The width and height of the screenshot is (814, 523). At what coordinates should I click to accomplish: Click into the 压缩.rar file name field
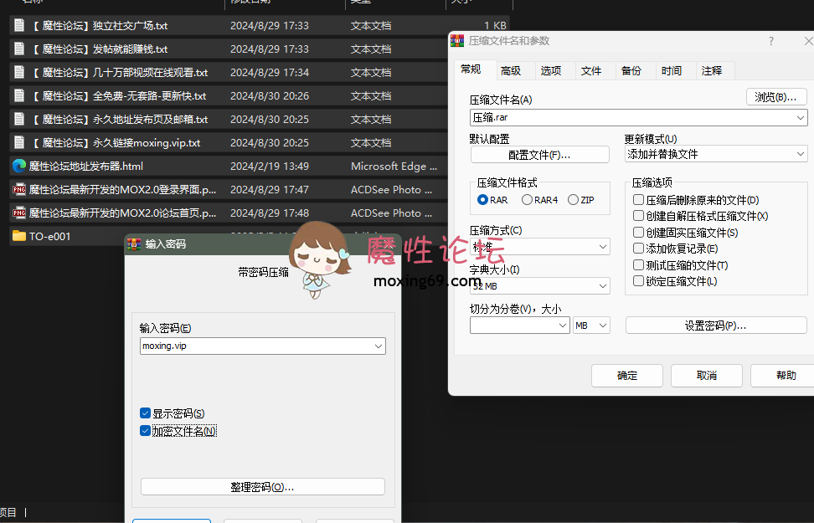tap(638, 118)
